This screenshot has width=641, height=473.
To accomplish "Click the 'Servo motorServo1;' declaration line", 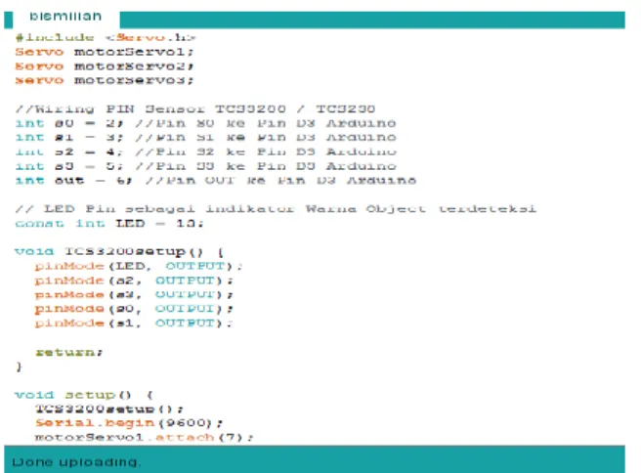I will pos(105,52).
